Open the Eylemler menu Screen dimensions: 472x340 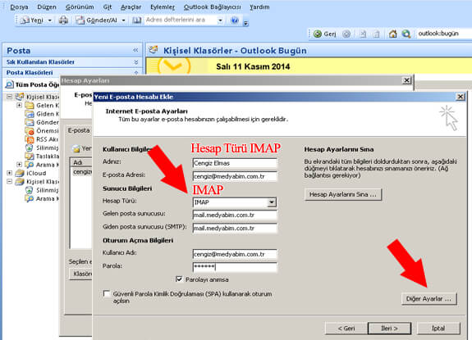163,7
